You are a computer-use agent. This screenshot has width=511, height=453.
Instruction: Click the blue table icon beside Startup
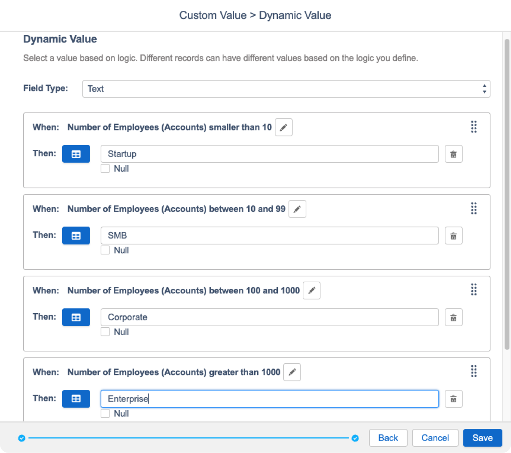76,154
